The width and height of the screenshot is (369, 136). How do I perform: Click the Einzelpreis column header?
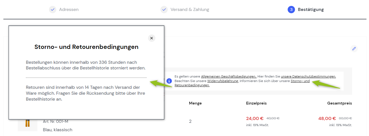256,103
